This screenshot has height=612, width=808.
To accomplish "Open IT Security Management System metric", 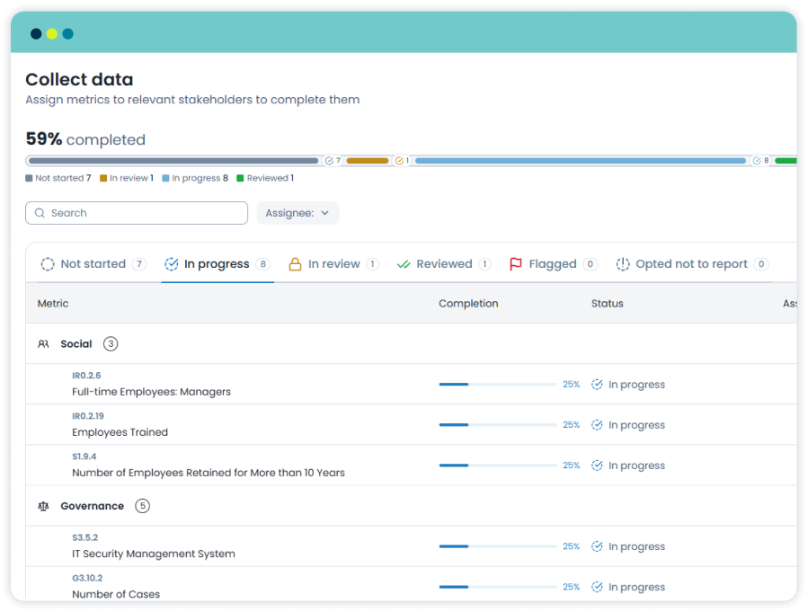I will [154, 554].
